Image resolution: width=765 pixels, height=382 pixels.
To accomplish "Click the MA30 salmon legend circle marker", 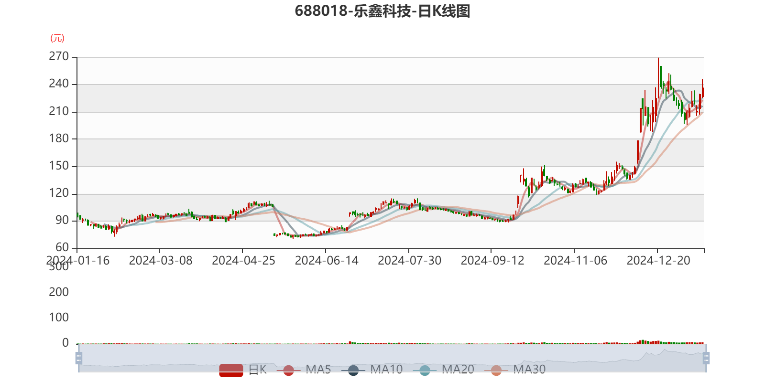I will [496, 370].
